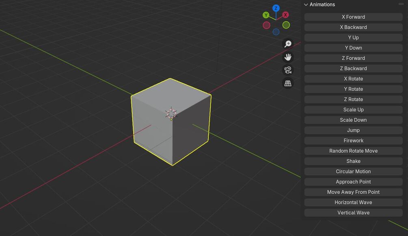Run the Z Backward animation

pos(353,69)
